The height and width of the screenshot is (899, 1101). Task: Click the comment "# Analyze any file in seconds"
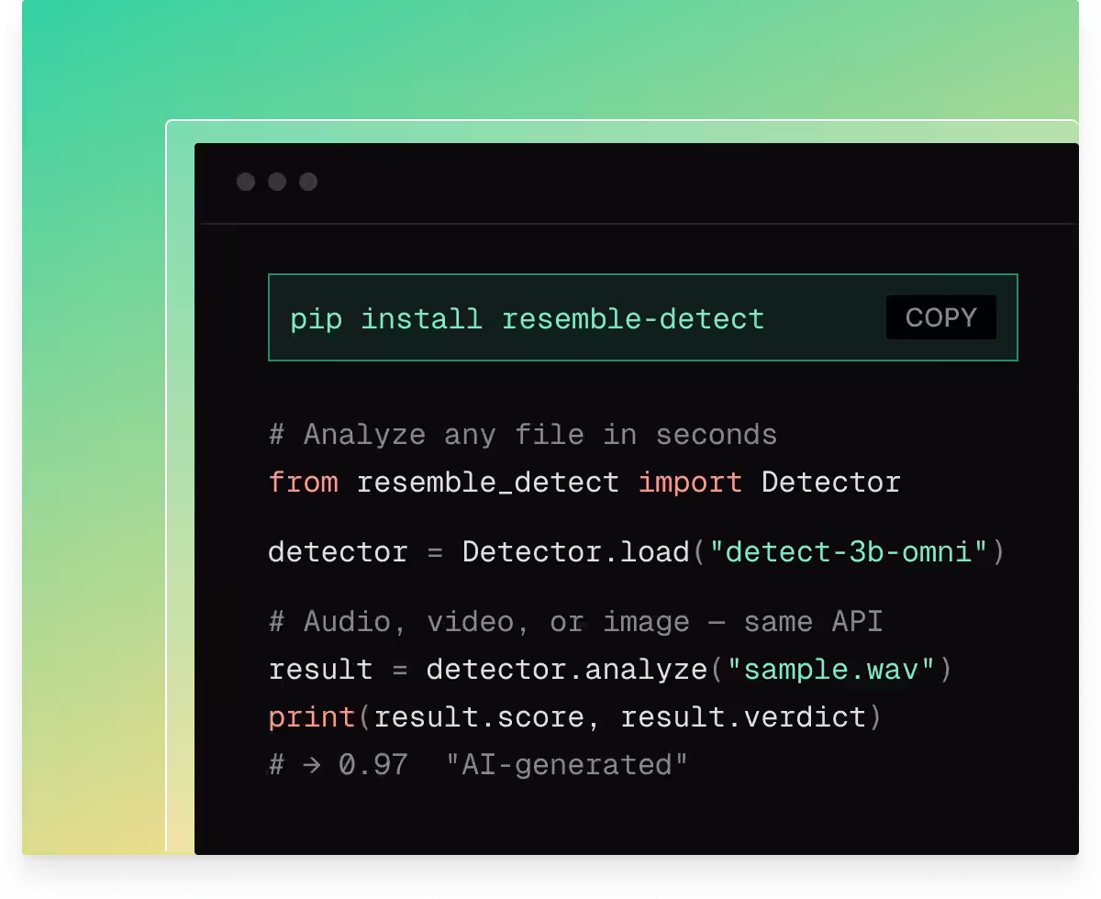point(522,434)
